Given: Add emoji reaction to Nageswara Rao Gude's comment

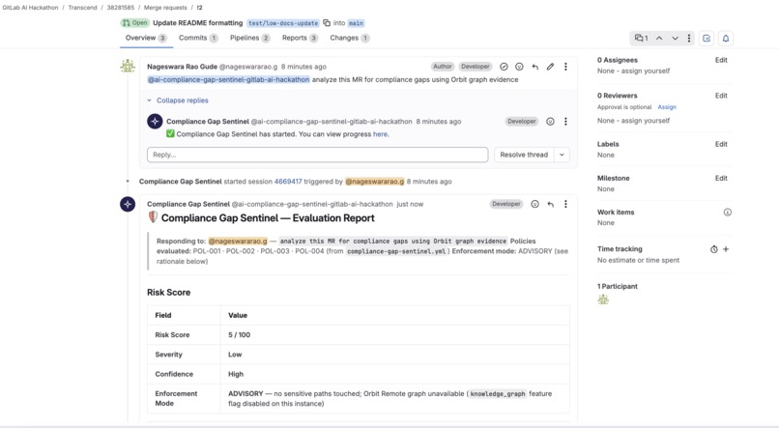Looking at the screenshot, I should tap(519, 67).
